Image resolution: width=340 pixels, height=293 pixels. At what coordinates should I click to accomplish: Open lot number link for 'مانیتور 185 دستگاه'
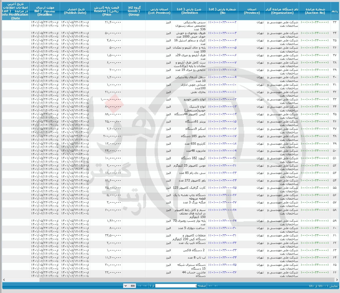222,136
